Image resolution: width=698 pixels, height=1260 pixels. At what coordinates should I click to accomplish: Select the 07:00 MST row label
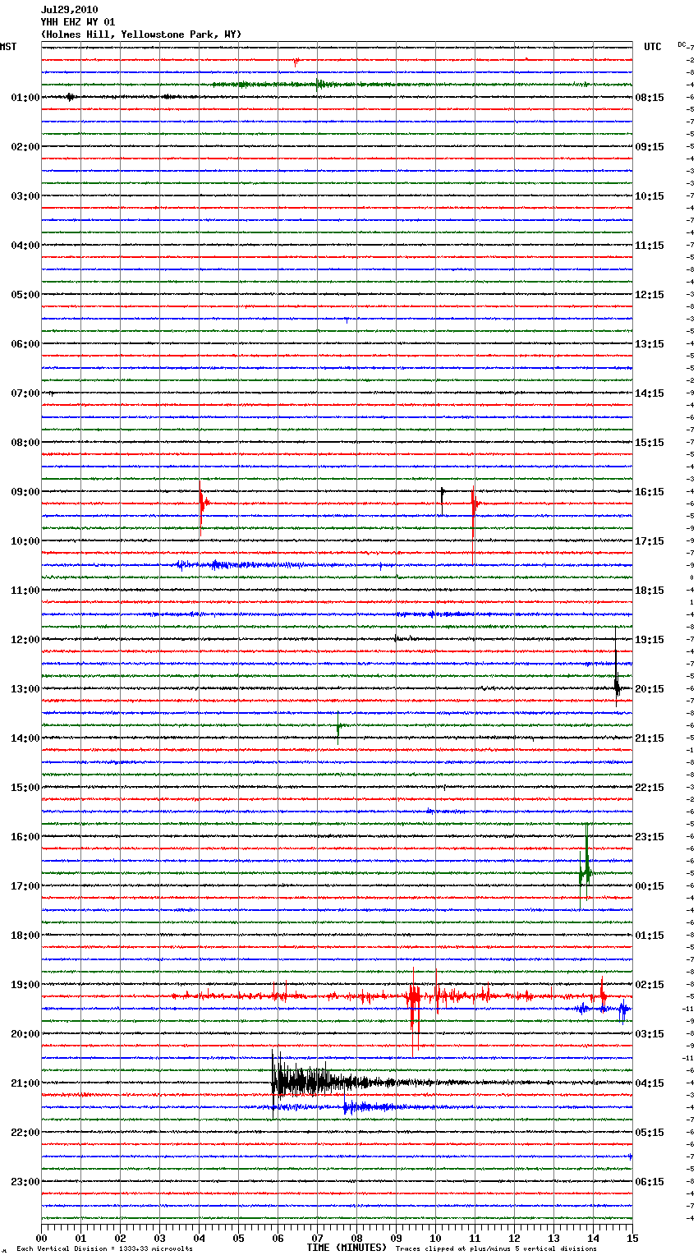[25, 393]
